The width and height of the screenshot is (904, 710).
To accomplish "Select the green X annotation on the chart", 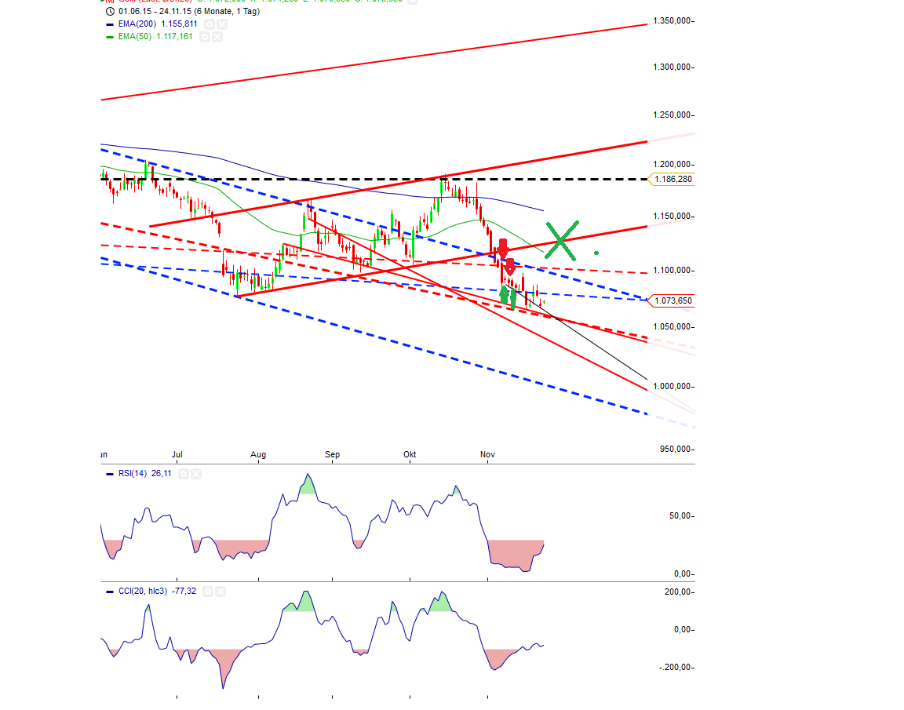I will click(560, 240).
